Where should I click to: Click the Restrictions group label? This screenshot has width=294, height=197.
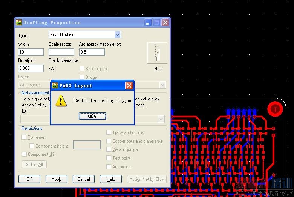pyautogui.click(x=32, y=128)
